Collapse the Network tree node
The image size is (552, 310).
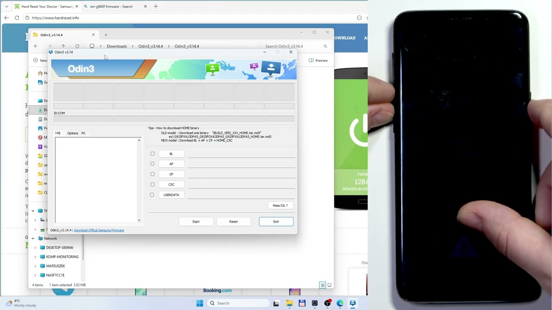[33, 239]
